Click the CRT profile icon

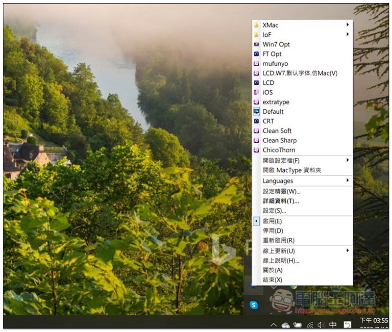(256, 121)
